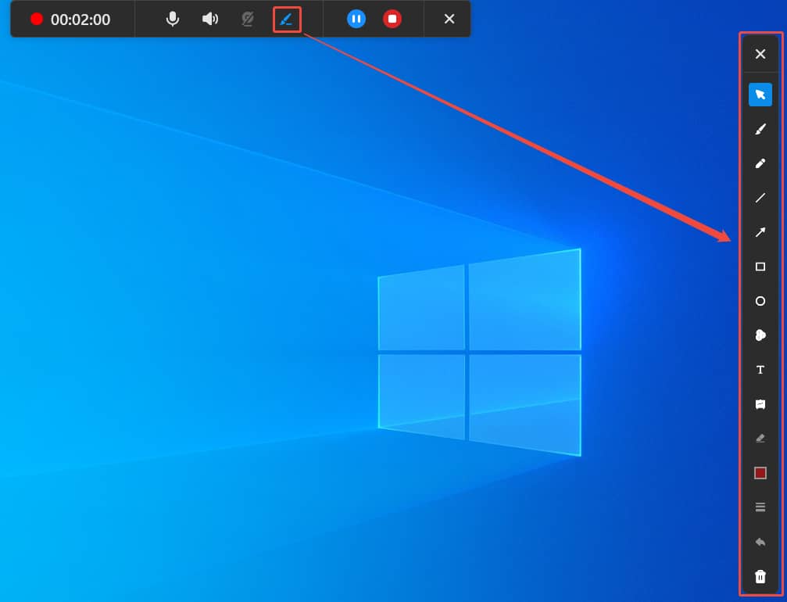Enable the webcam overlay
Viewport: 787px width, 602px height.
pos(246,19)
